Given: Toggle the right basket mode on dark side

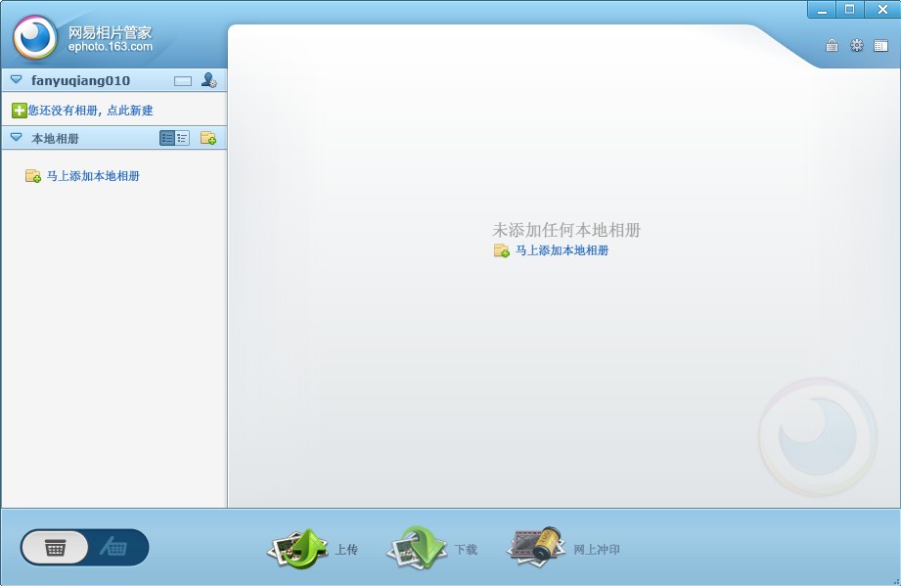Looking at the screenshot, I should tap(116, 548).
